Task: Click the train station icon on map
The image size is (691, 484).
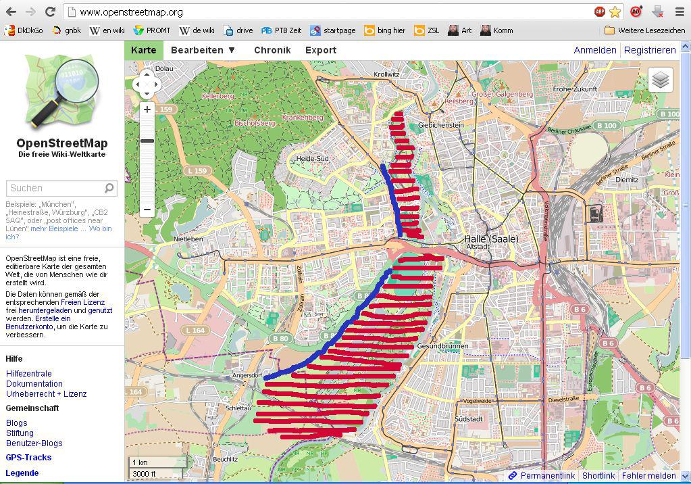Action: pyautogui.click(x=594, y=213)
